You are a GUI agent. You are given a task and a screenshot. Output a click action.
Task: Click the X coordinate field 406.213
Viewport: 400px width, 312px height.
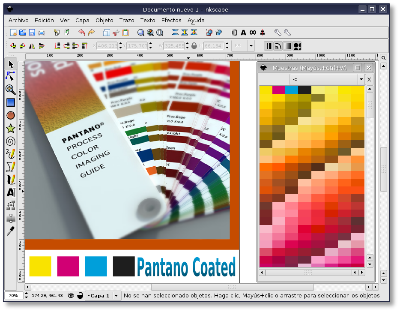(x=107, y=46)
